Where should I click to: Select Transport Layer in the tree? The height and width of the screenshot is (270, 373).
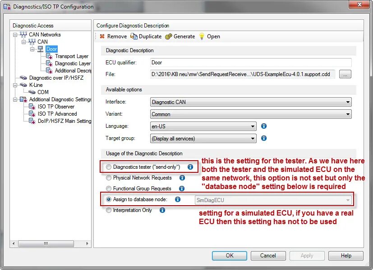(72, 56)
